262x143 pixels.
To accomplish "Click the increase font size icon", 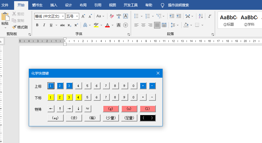I will [x=83, y=16].
